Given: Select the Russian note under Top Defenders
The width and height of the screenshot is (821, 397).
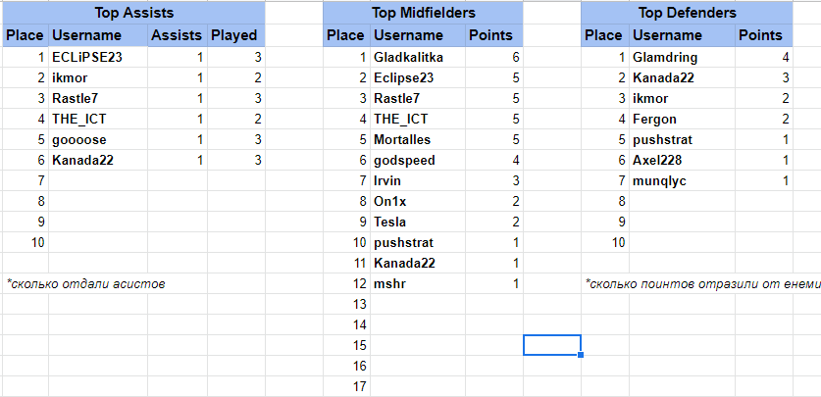Looking at the screenshot, I should (x=701, y=283).
